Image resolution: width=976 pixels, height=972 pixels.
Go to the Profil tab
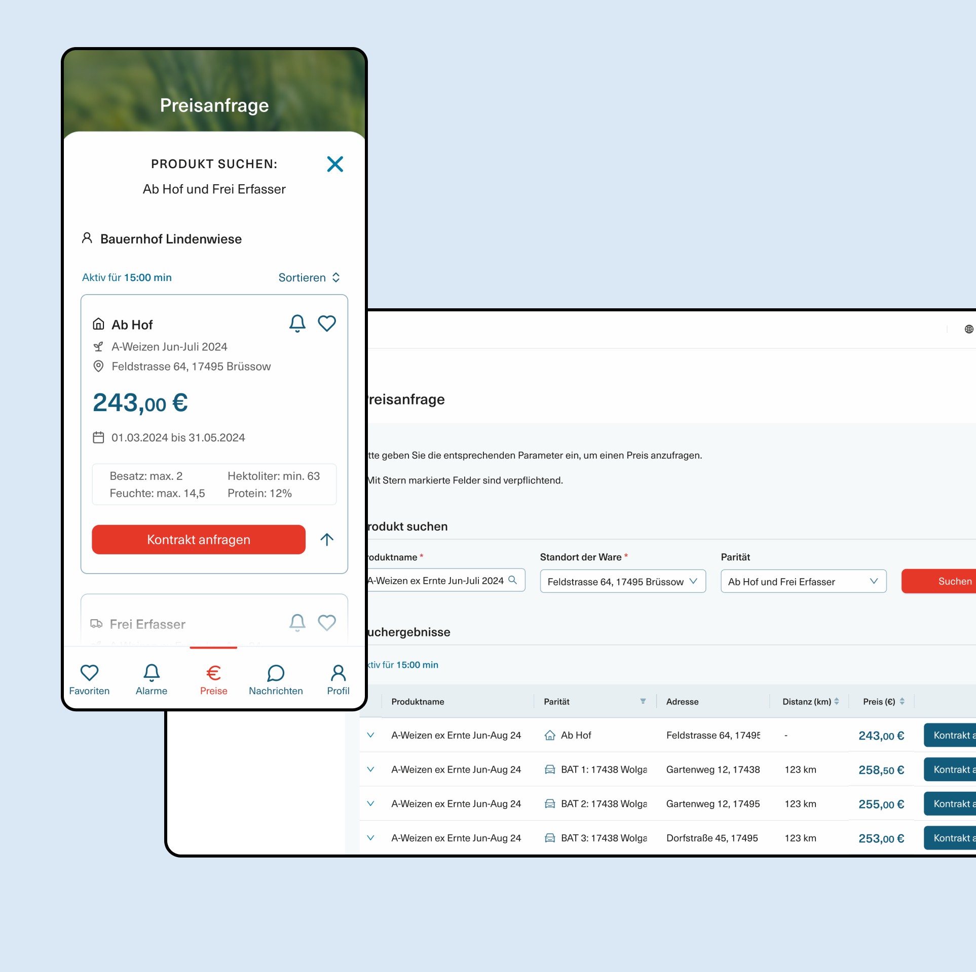click(x=338, y=679)
